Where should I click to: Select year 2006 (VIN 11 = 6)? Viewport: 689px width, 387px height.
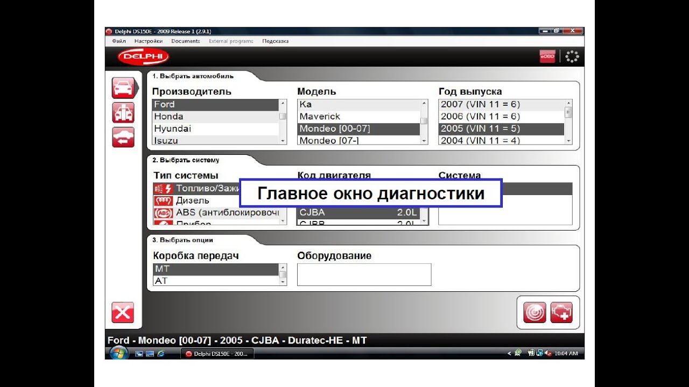pos(502,117)
